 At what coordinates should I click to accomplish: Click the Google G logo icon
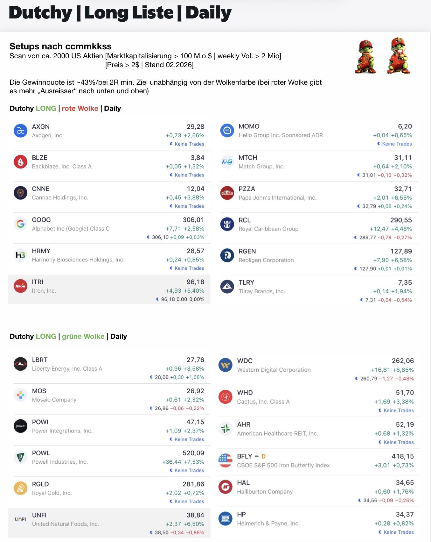point(20,224)
